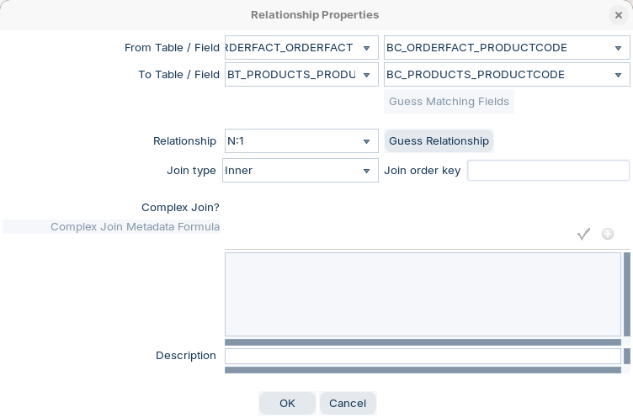
Task: Open the Relationship N:1 dropdown
Action: point(366,141)
